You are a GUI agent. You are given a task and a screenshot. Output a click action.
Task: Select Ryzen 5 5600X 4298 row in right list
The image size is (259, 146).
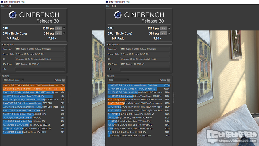click(139, 103)
